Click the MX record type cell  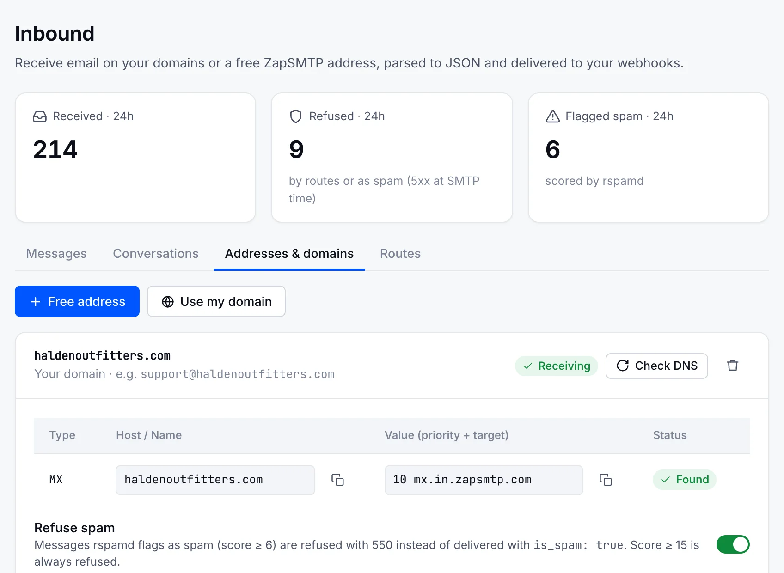pos(56,480)
